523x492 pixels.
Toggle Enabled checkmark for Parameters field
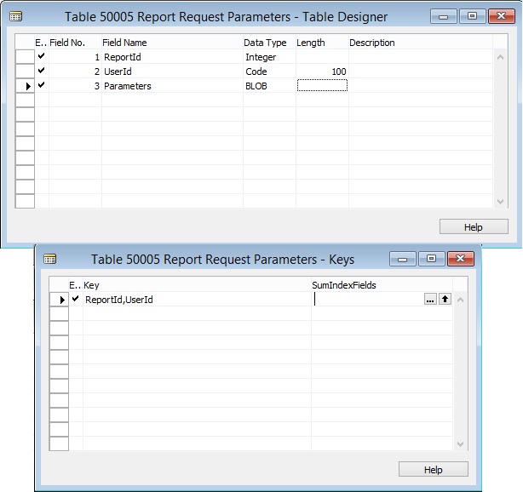42,85
